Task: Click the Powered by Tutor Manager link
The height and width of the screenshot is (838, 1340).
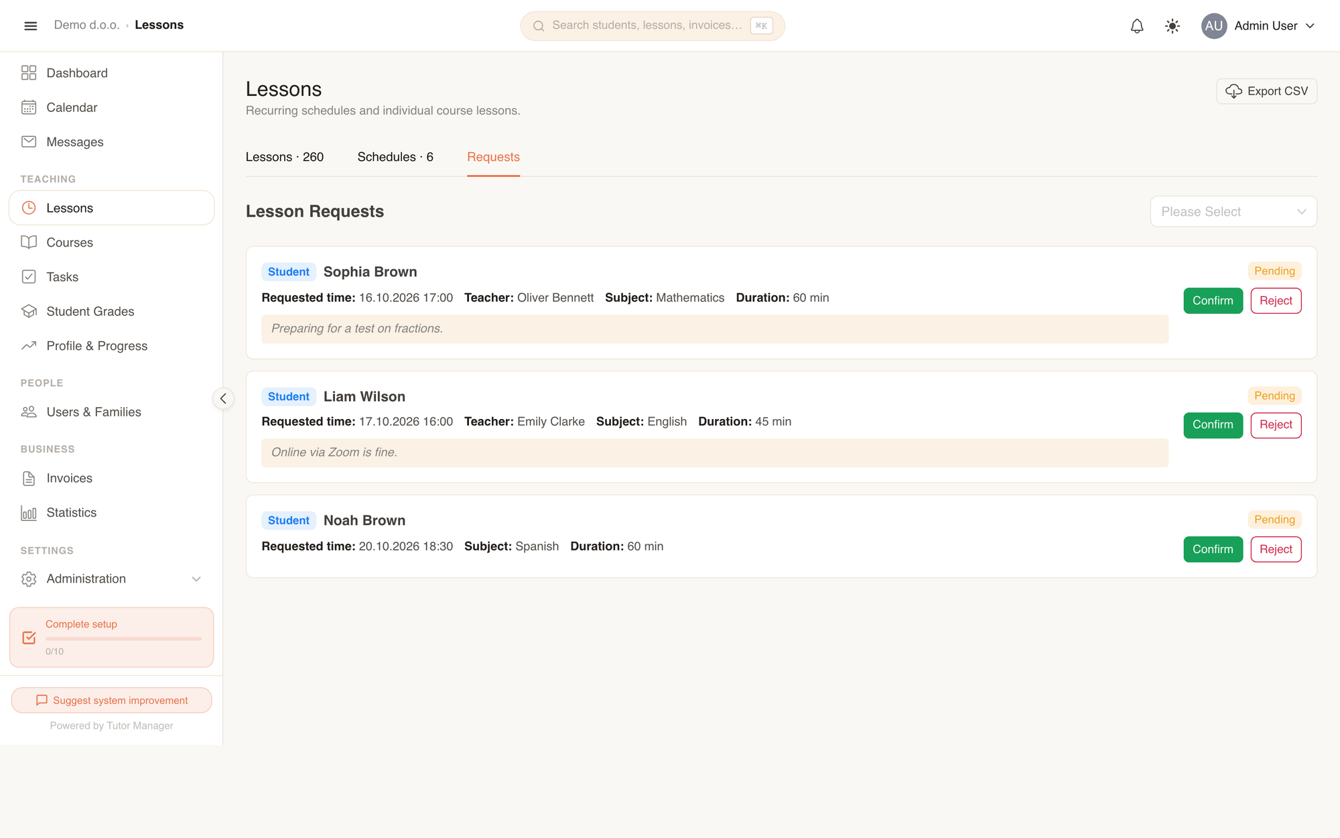Action: (111, 725)
